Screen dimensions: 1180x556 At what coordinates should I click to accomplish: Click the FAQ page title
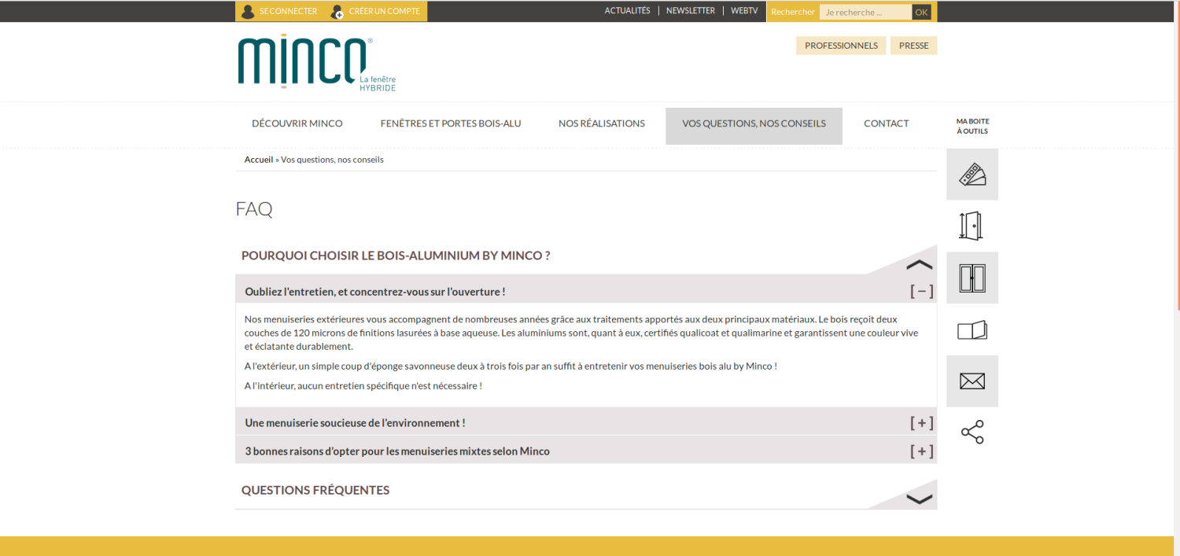click(x=254, y=209)
